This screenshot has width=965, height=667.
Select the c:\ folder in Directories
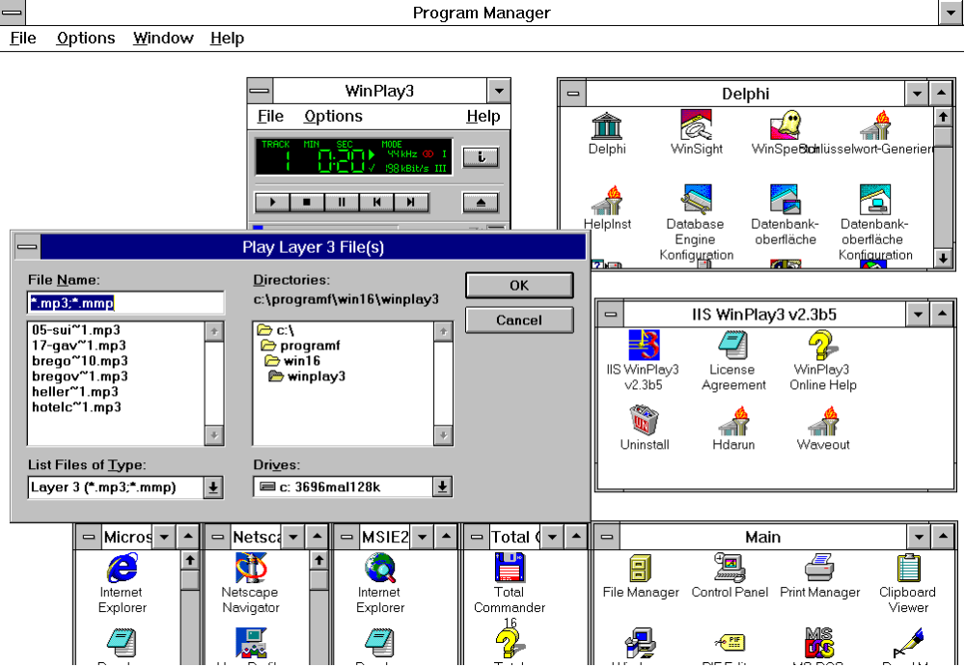pos(276,330)
